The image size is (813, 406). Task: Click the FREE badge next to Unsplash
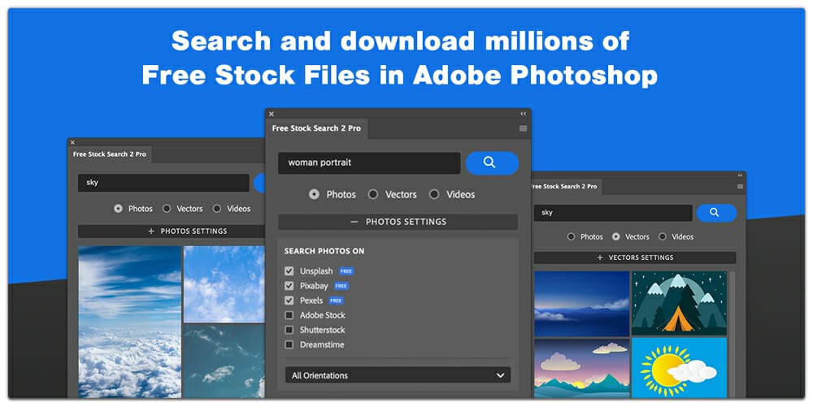pos(346,271)
